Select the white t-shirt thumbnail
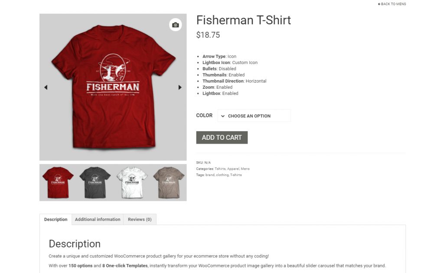 pos(132,182)
